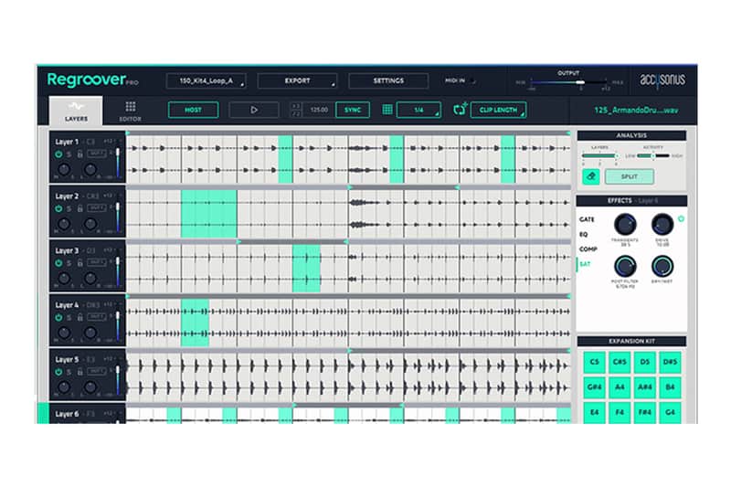The height and width of the screenshot is (487, 731).
Task: Trigger the A4 expansion kit pad
Action: point(620,387)
